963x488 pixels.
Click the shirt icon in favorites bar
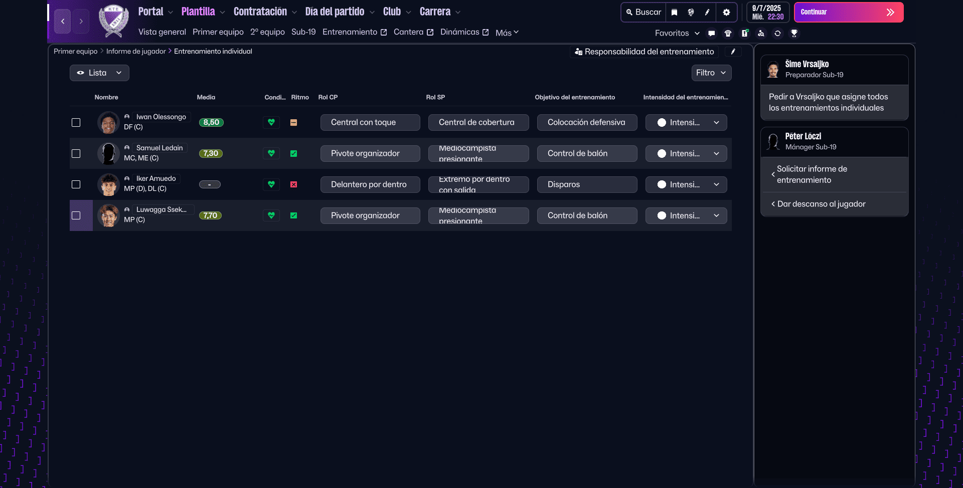pyautogui.click(x=728, y=34)
